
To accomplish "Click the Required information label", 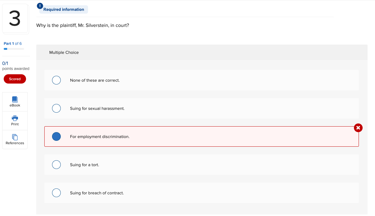I will click(64, 10).
